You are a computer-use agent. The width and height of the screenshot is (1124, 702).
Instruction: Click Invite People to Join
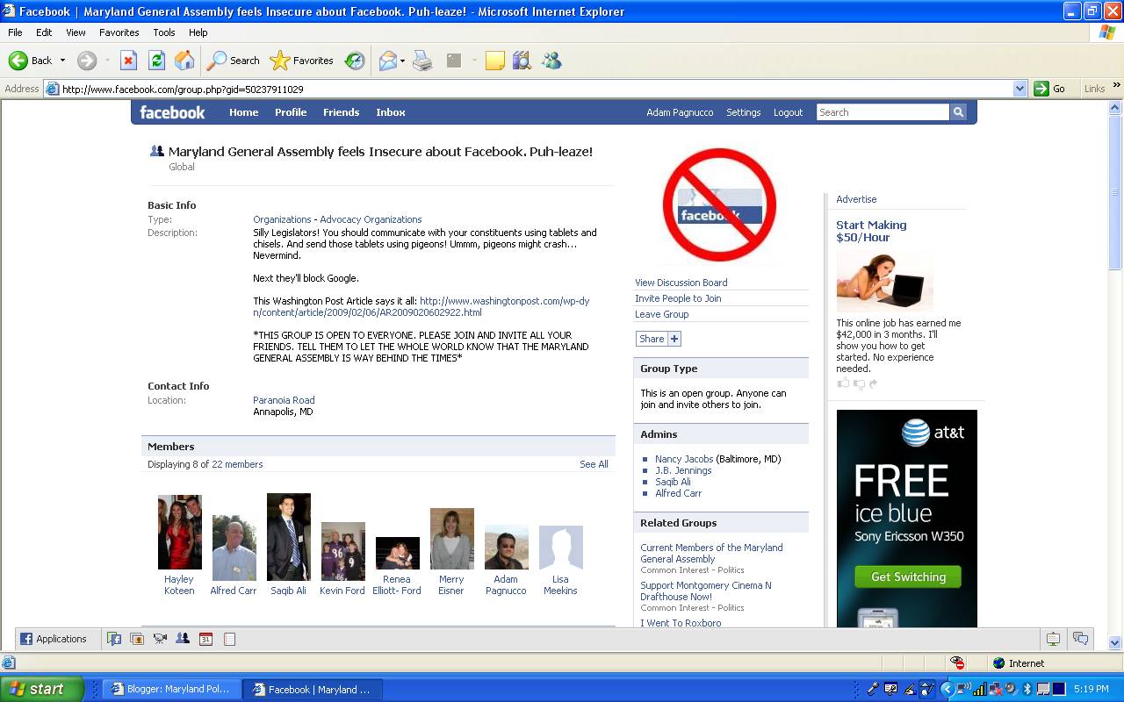678,298
